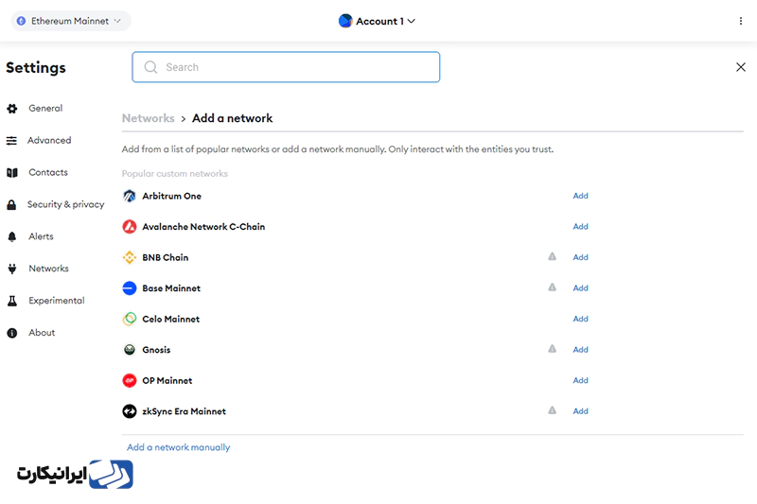Add the zkSync Era Mainnet network
The width and height of the screenshot is (757, 504).
point(580,411)
